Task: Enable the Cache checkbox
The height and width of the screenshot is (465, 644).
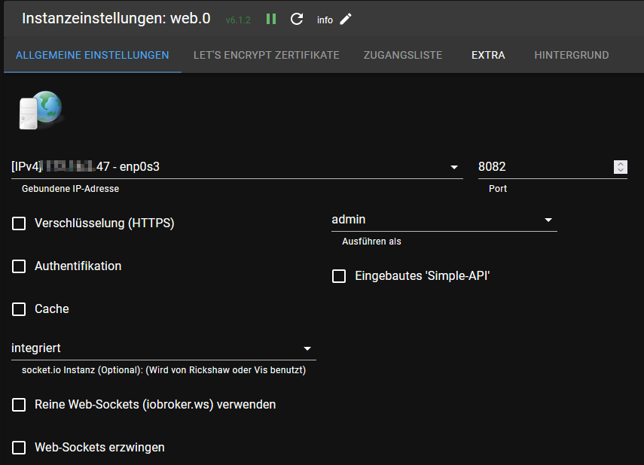Action: tap(19, 309)
